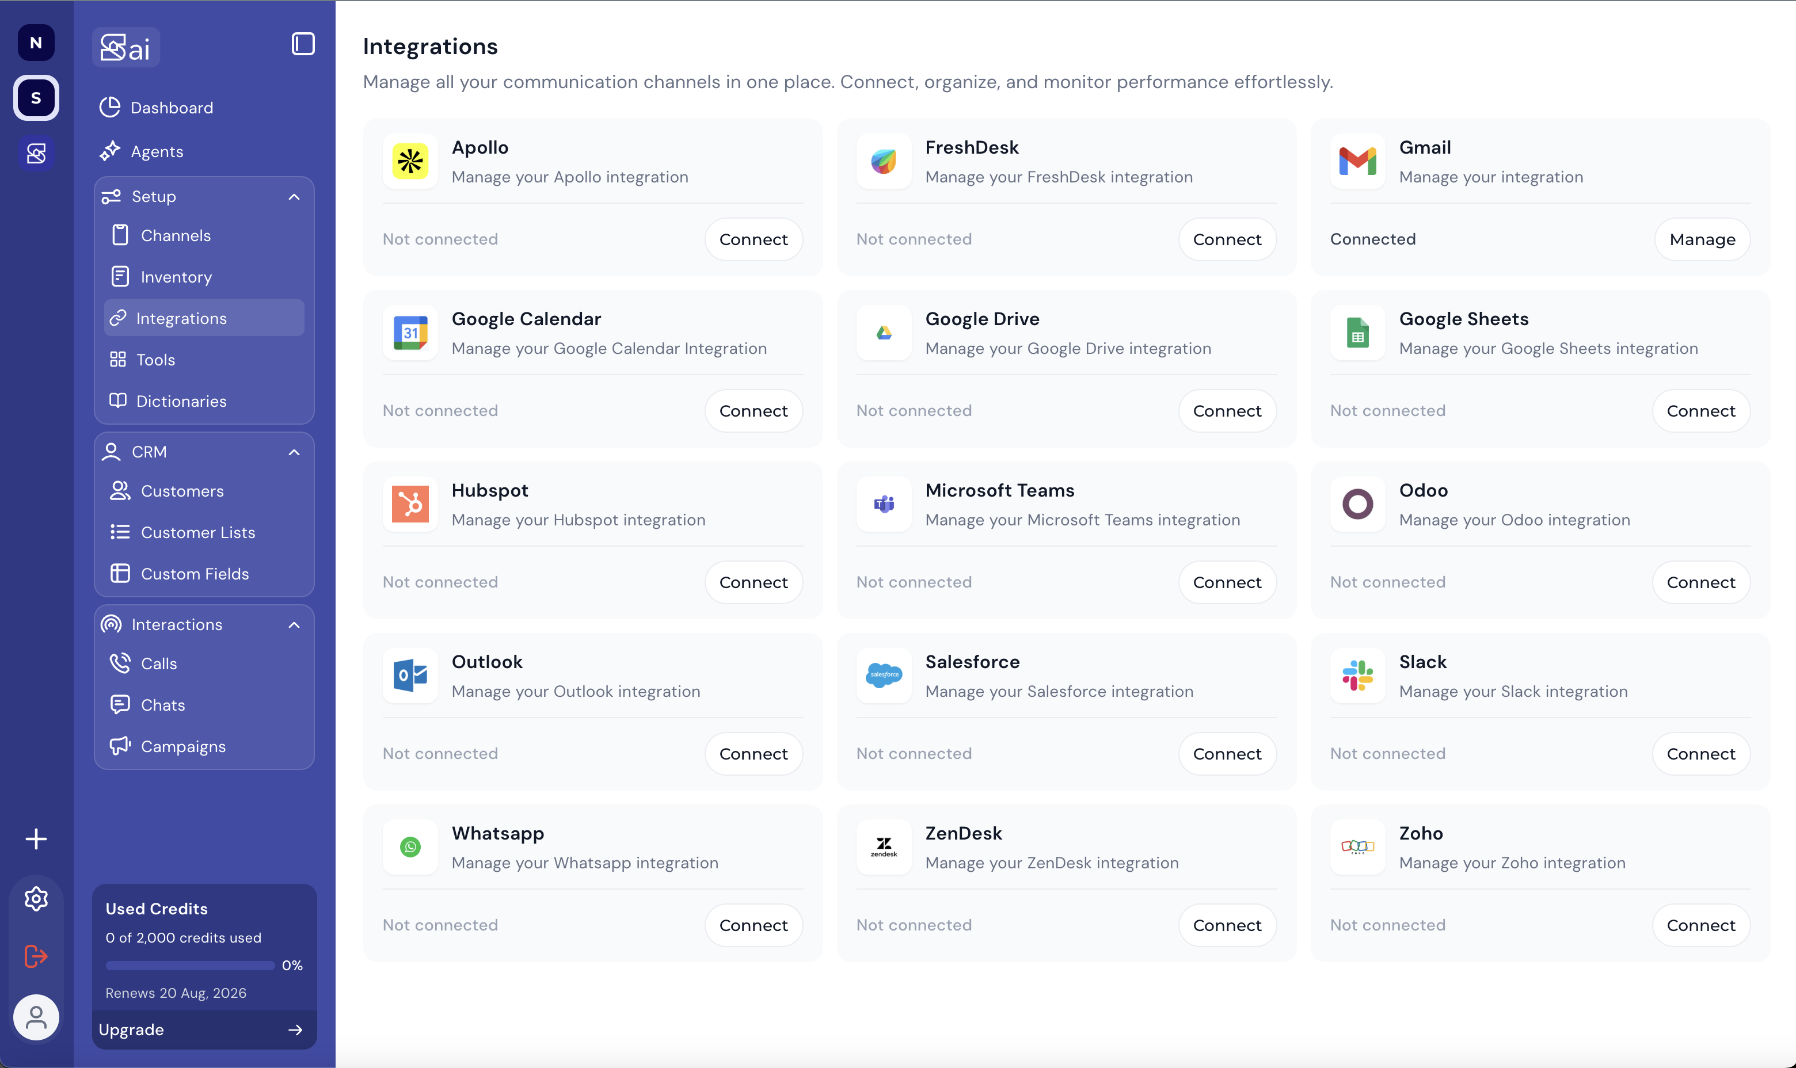Connect the ZenDesk integration
1796x1068 pixels.
(1227, 925)
